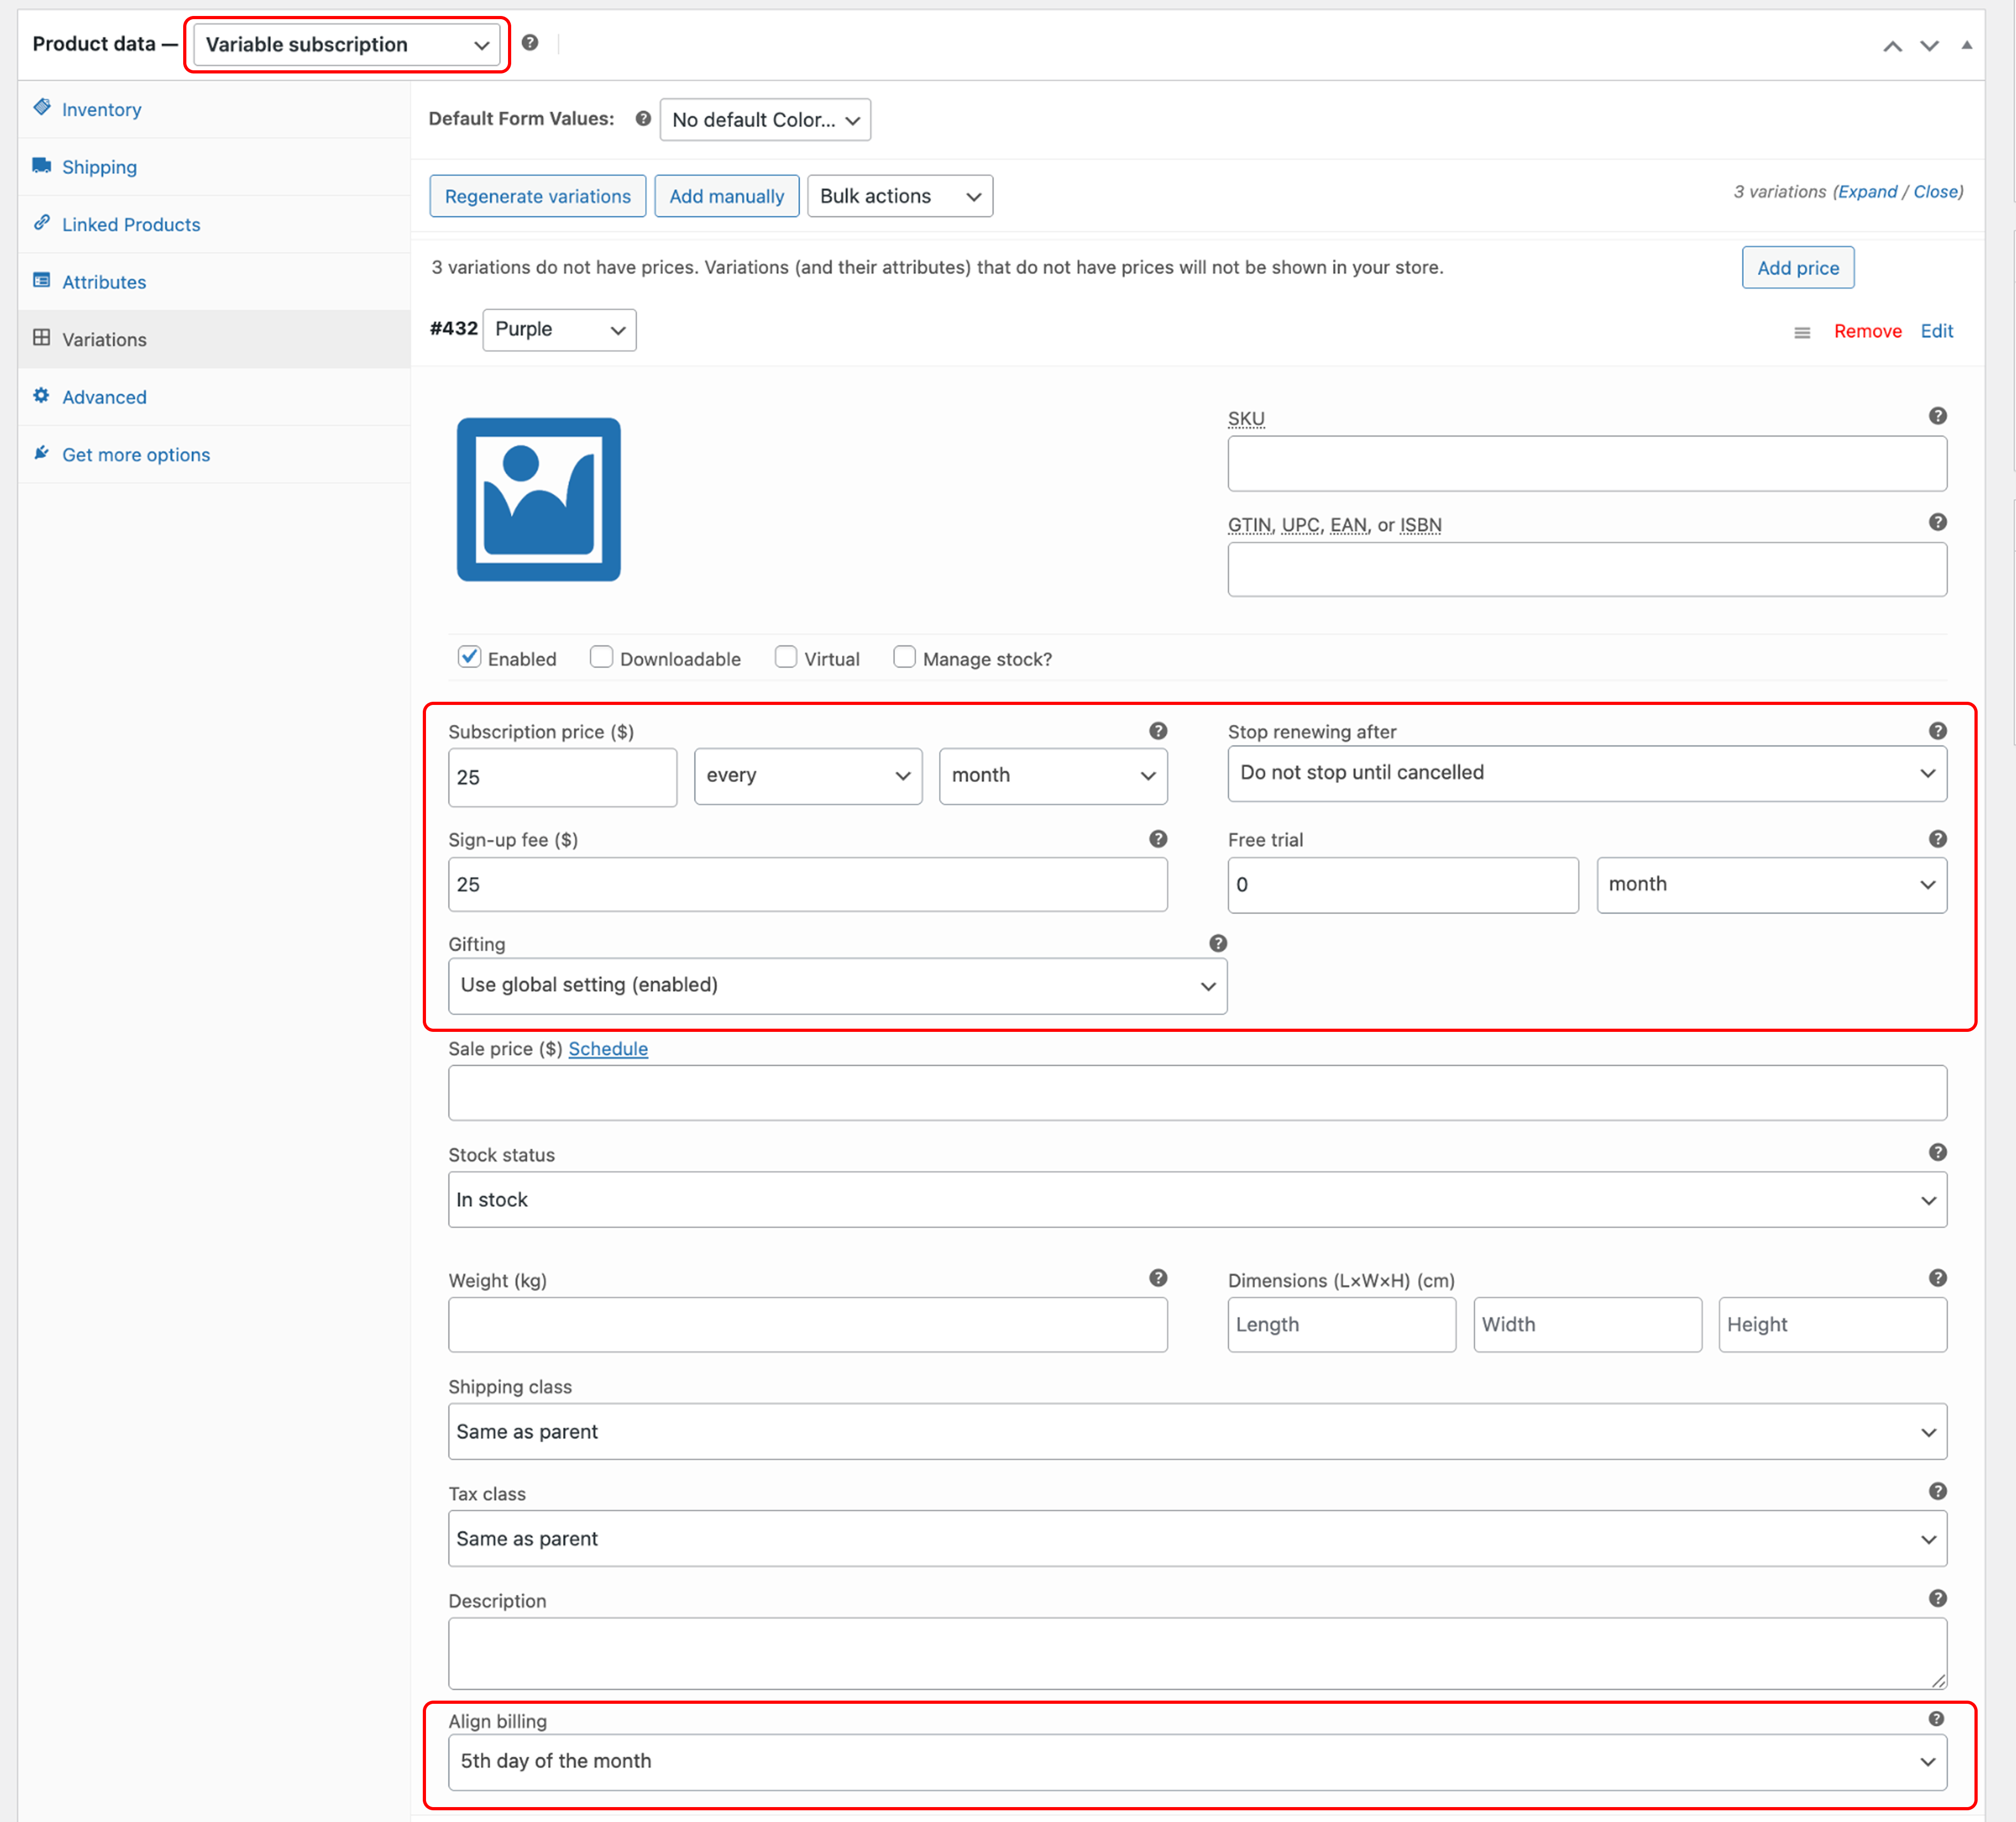This screenshot has height=1822, width=2016.
Task: Click Add manually button
Action: pyautogui.click(x=727, y=196)
